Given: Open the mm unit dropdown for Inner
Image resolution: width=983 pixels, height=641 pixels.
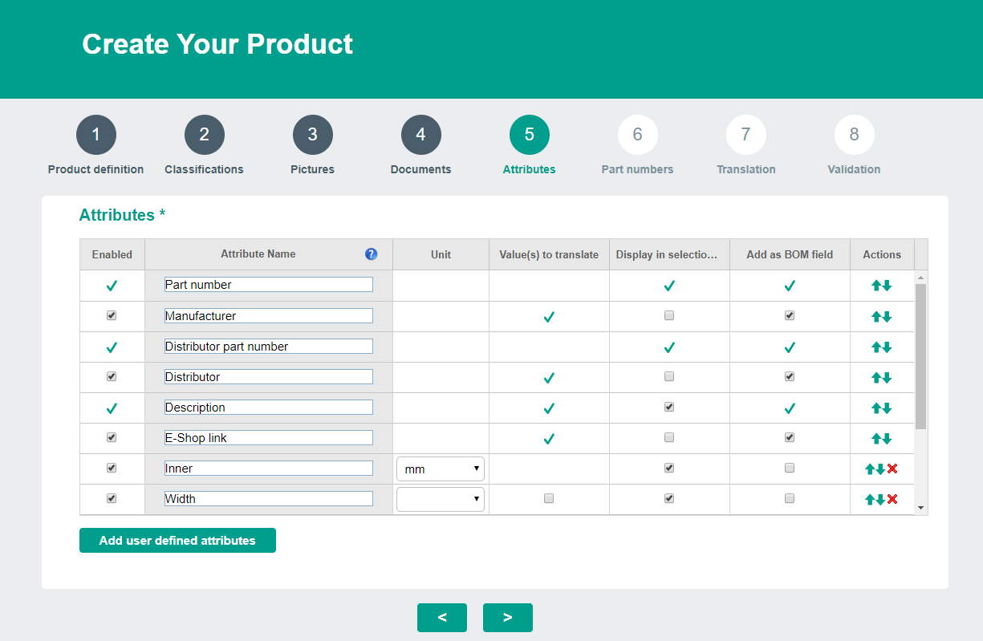Looking at the screenshot, I should (x=441, y=469).
